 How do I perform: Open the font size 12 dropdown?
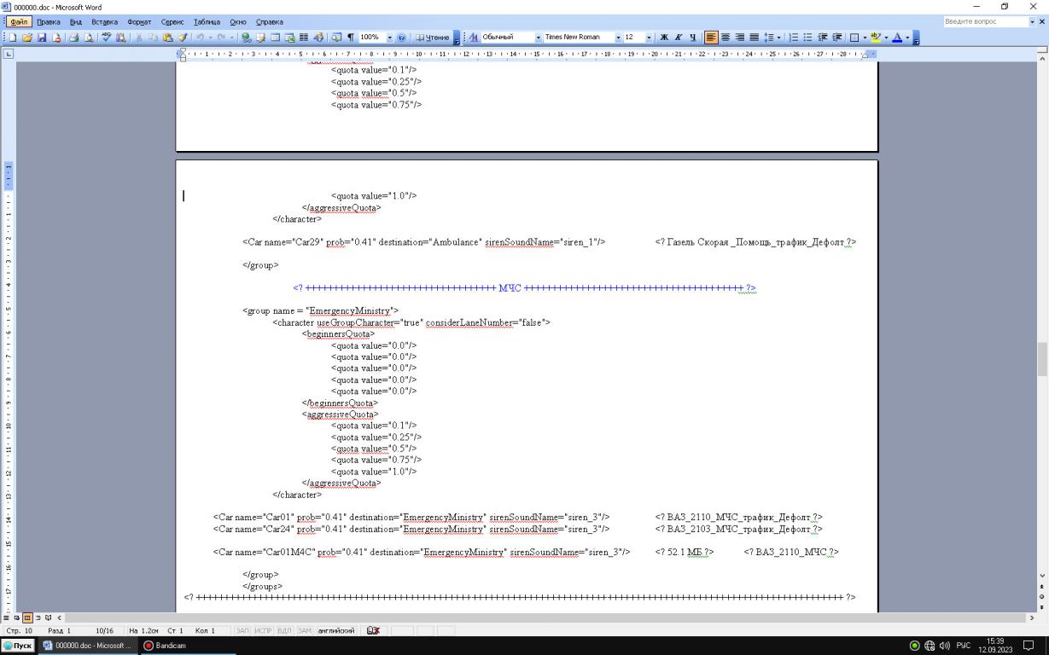(650, 38)
